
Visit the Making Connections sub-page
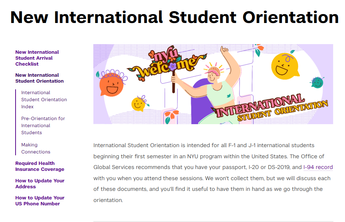tap(36, 148)
